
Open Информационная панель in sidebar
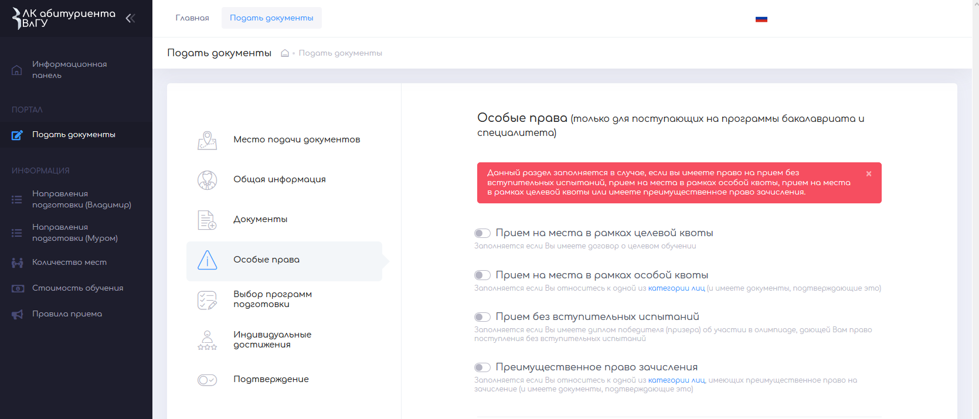click(x=76, y=70)
